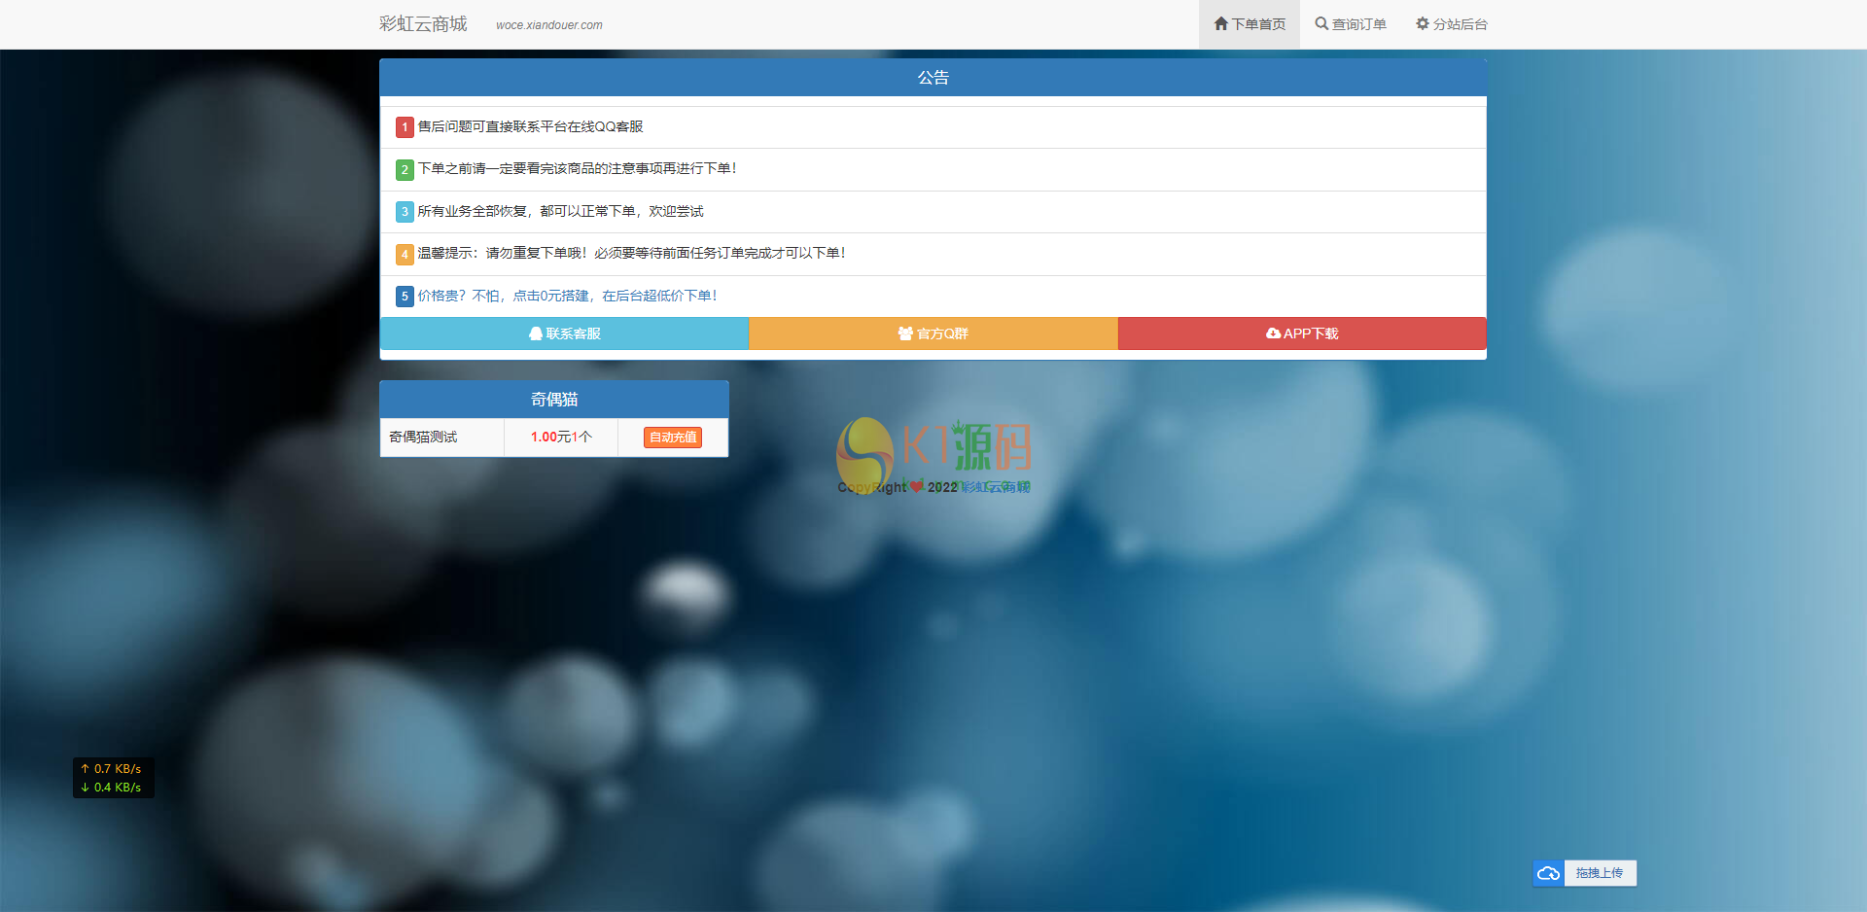Click the 自动充值 recharge button
This screenshot has width=1867, height=912.
673,438
